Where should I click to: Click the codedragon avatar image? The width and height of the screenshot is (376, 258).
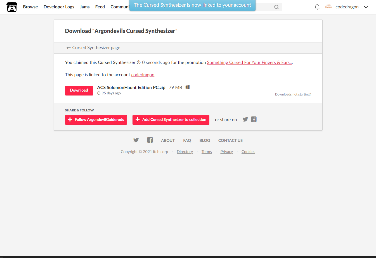click(x=328, y=6)
